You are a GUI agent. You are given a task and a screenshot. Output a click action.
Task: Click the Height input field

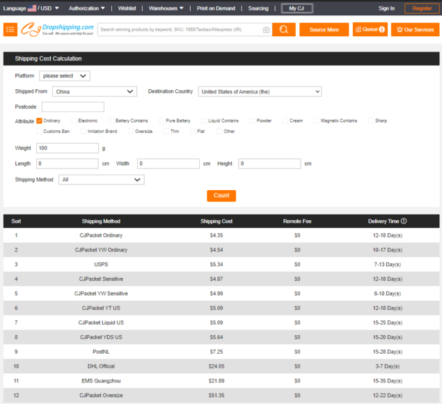[269, 164]
